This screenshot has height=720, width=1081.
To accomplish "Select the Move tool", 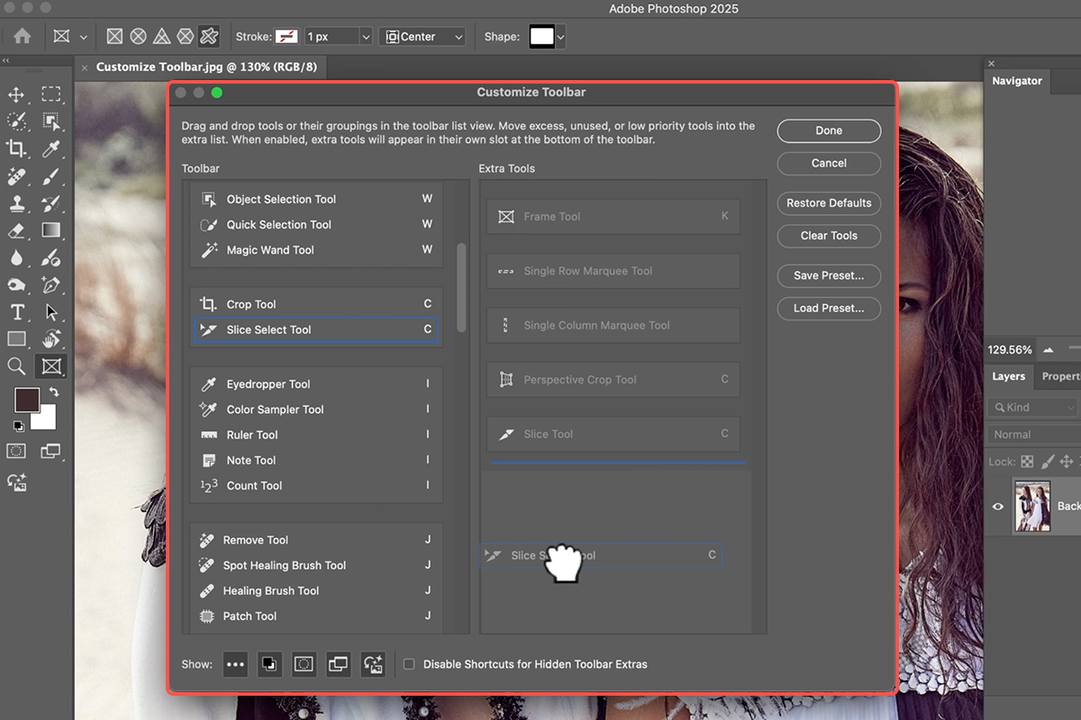I will pyautogui.click(x=17, y=94).
